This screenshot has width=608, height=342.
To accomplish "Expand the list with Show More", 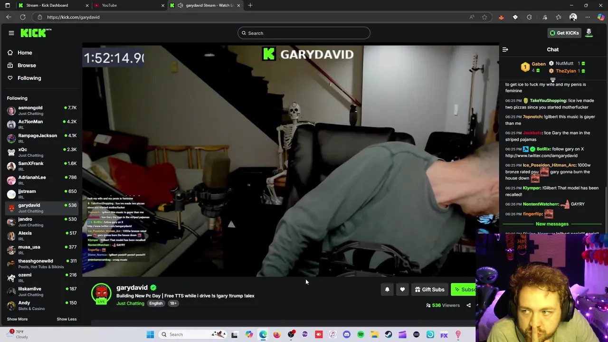I will click(17, 319).
